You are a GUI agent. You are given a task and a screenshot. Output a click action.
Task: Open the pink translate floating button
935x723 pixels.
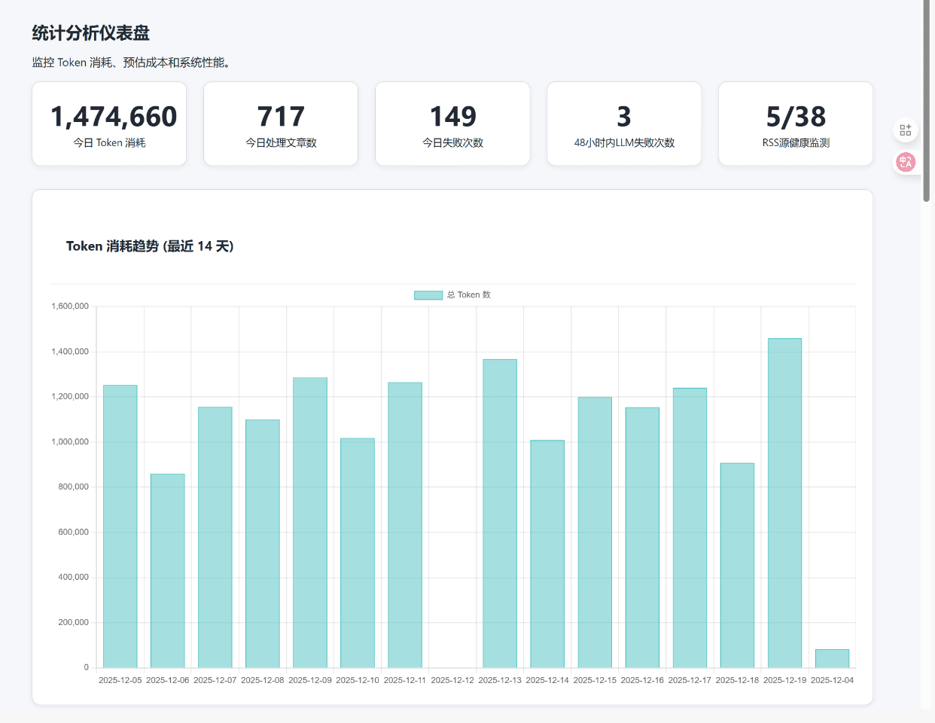tap(905, 162)
